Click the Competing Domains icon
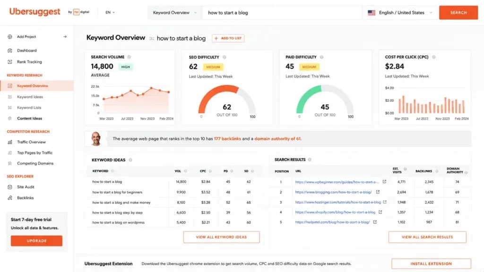This screenshot has width=484, height=272. point(10,163)
